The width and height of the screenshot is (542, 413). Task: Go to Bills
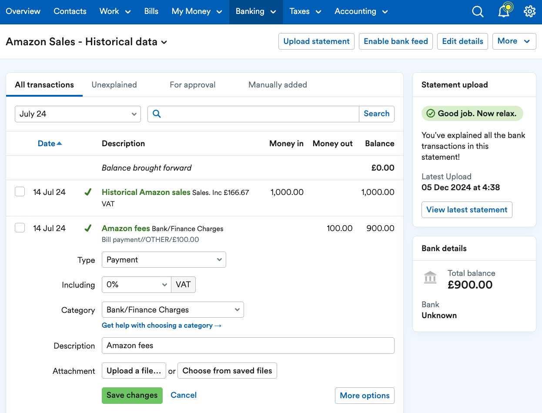coord(151,12)
